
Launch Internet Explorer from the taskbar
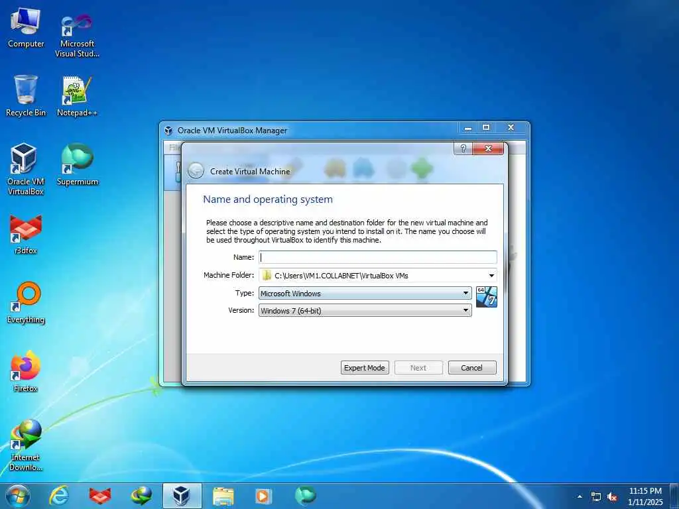click(59, 496)
